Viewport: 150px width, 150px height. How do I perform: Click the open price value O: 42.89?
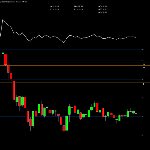click(x=55, y=7)
